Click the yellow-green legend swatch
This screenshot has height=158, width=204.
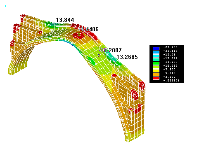tap(156, 67)
